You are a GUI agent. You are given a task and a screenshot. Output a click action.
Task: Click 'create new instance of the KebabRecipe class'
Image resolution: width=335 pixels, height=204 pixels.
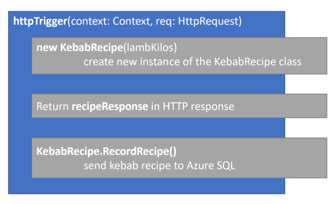(192, 61)
